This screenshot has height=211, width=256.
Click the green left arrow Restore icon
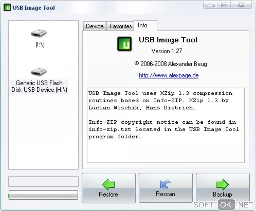click(108, 185)
